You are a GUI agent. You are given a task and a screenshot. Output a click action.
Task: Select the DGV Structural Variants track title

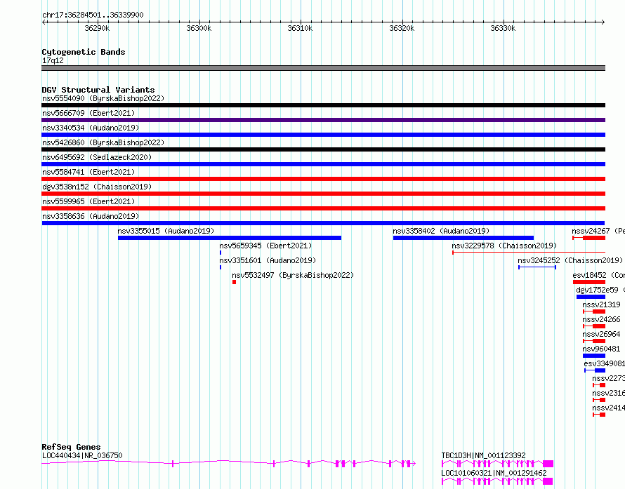point(98,90)
